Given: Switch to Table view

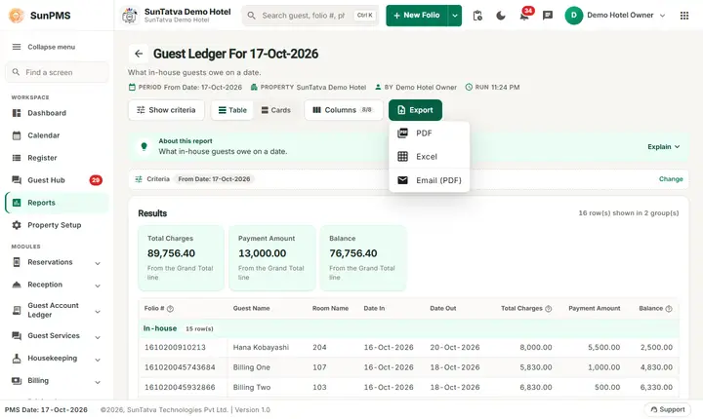Looking at the screenshot, I should pos(232,110).
